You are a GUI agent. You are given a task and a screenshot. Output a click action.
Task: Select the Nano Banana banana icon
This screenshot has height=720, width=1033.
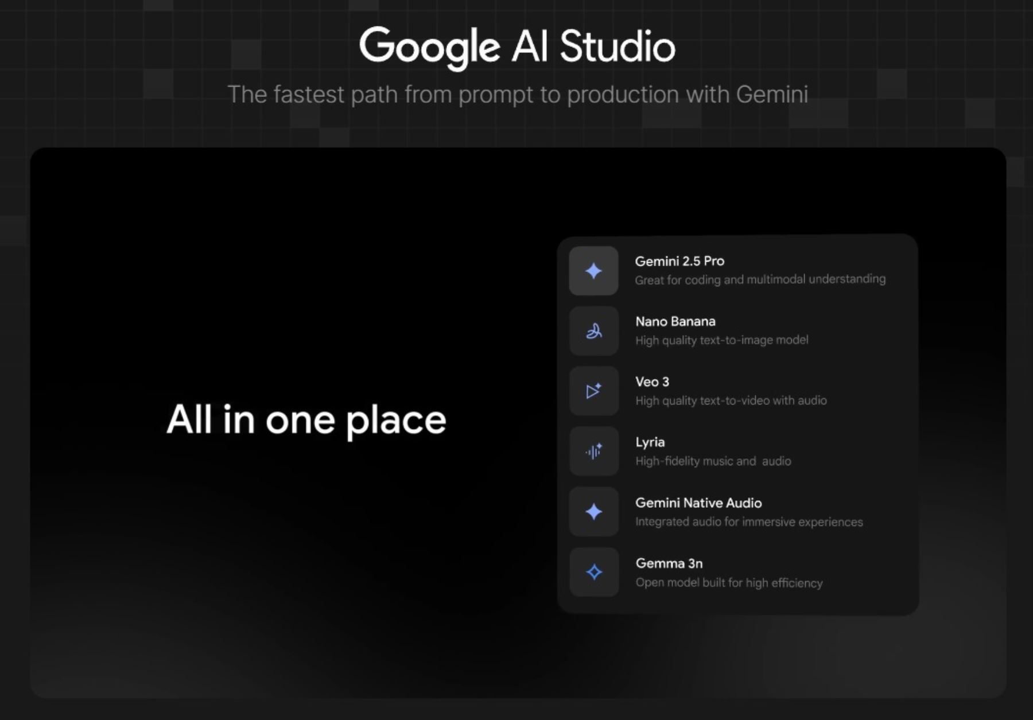pos(593,331)
